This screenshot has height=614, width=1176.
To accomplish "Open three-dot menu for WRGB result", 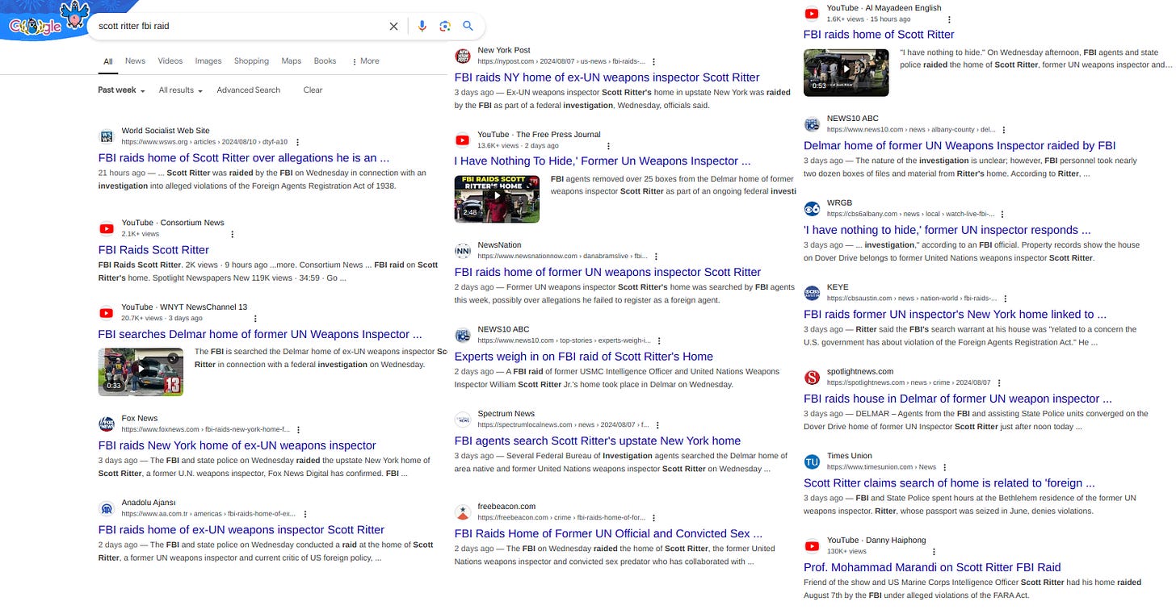I will tap(1002, 215).
